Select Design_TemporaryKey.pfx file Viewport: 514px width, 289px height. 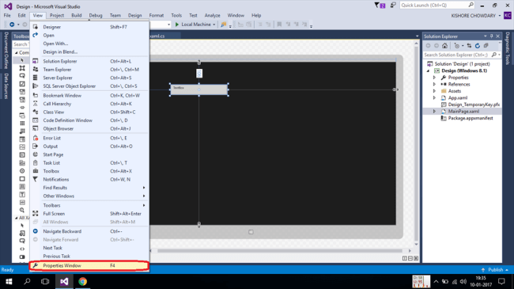tap(474, 105)
